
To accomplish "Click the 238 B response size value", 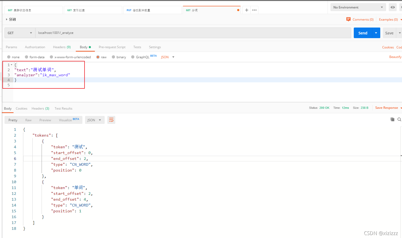I will pos(364,108).
